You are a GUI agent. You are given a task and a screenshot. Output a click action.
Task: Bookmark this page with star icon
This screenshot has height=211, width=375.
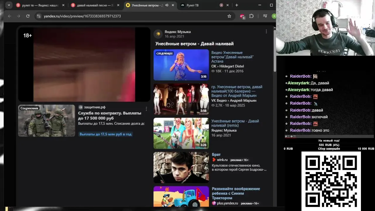click(229, 16)
